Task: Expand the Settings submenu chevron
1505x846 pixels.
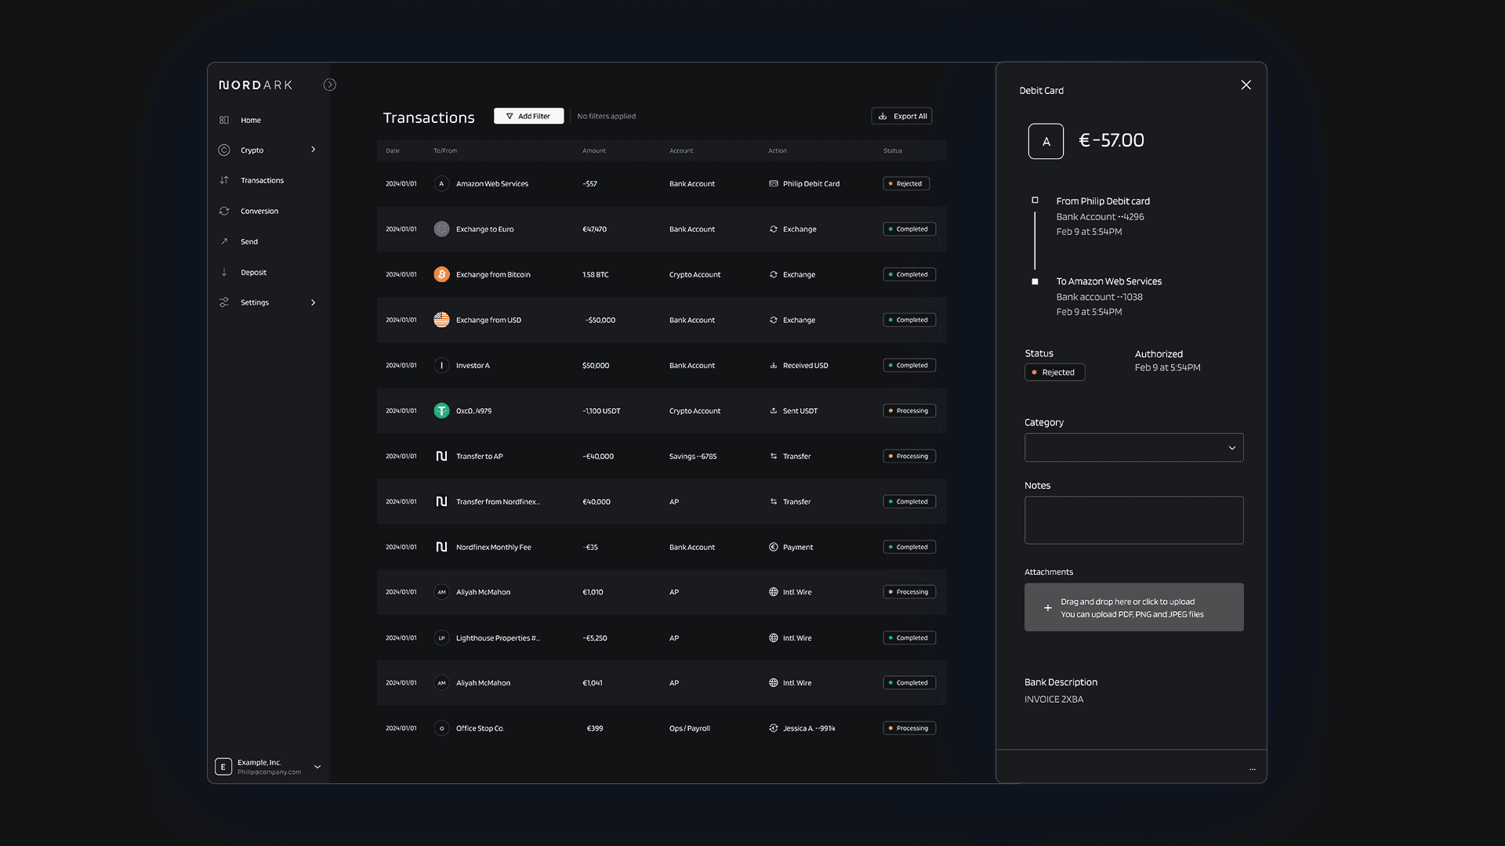Action: [314, 302]
